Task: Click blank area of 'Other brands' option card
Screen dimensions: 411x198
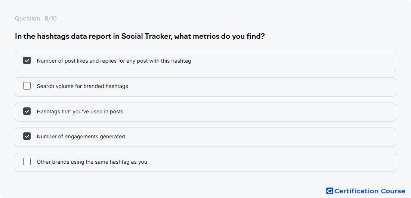Action: (x=262, y=163)
